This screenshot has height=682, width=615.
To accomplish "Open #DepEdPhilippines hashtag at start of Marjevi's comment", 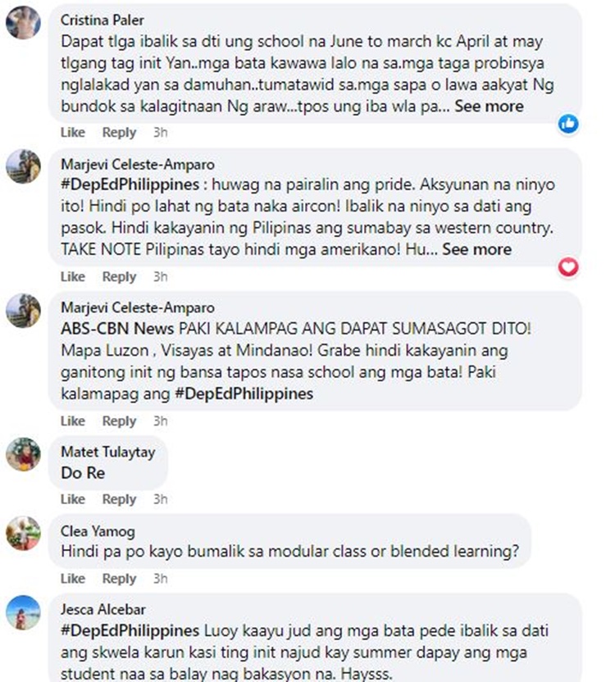I will tap(130, 184).
